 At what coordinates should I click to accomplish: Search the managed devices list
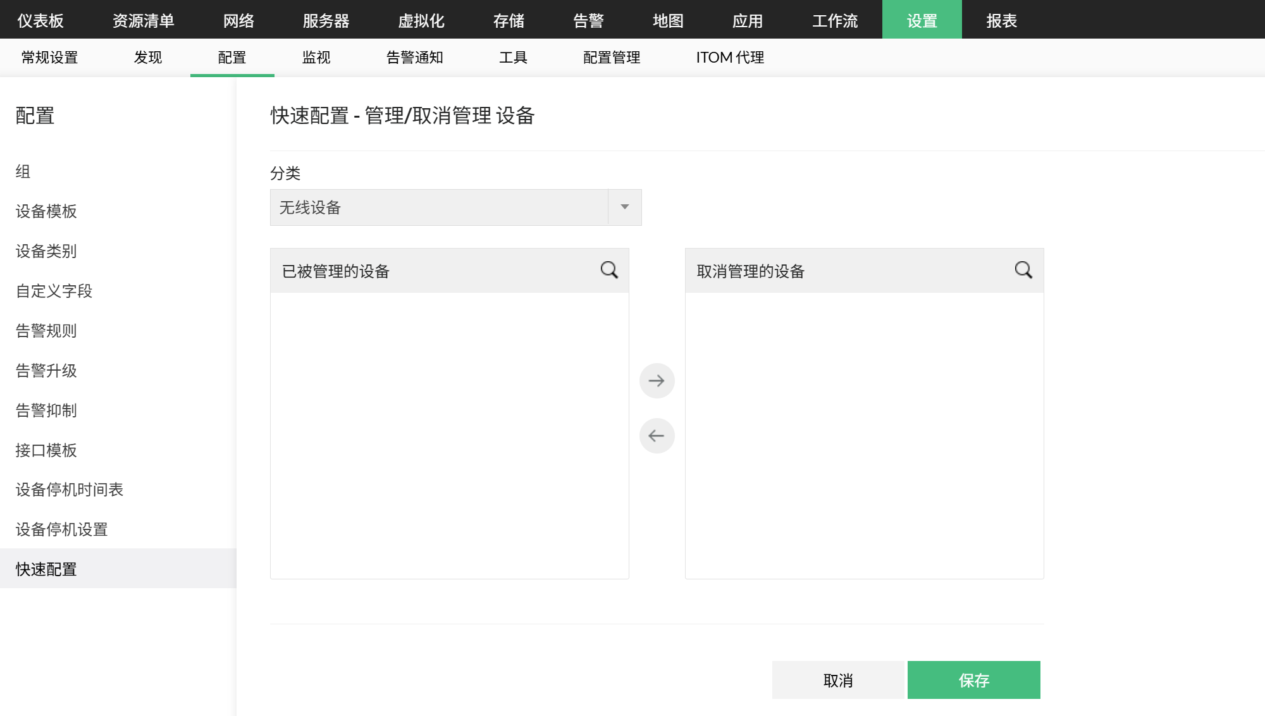point(609,270)
